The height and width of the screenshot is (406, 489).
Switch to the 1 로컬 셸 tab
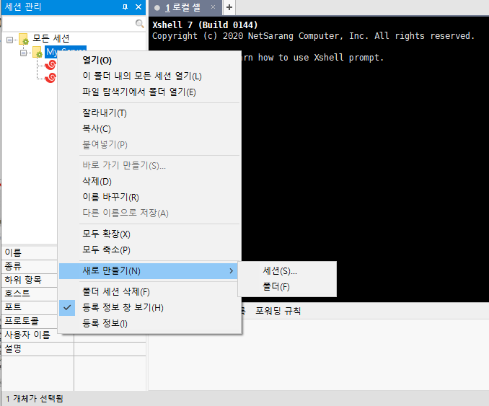coord(185,7)
